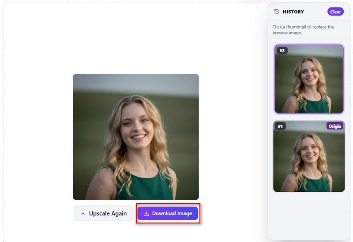
Task: Click the #2 number badge
Action: [x=282, y=50]
